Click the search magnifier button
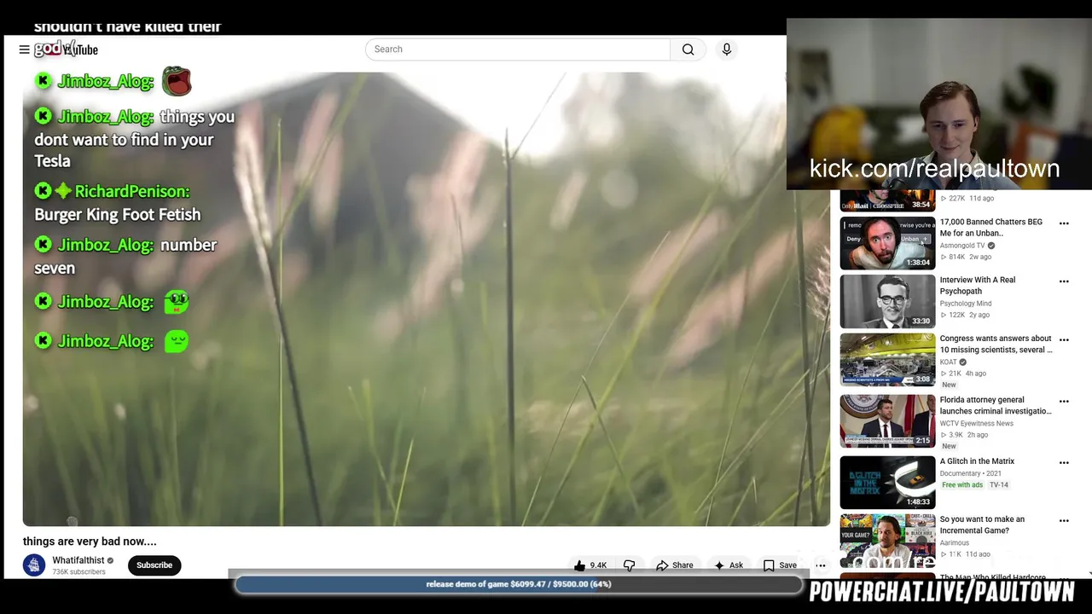This screenshot has width=1092, height=614. 688,49
